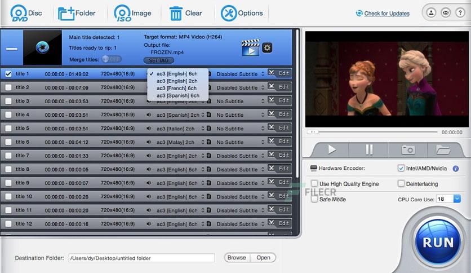The image size is (471, 273).
Task: Select ac3 [French] 6ch audio track
Action: point(177,89)
